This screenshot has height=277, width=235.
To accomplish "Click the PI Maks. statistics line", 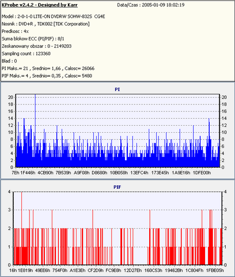I will pos(48,69).
